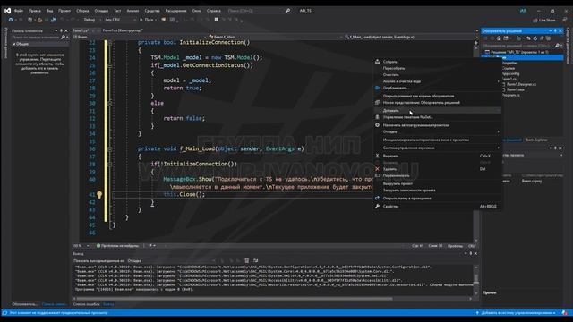The image size is (573, 322).
Task: Click the bookmark toolbar icon
Action: point(217,20)
